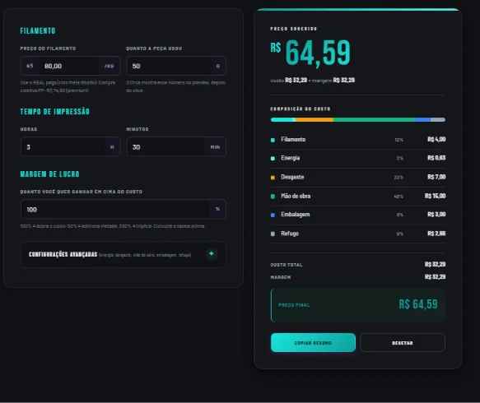Expand Configurações Avançadas with the plus icon

[x=212, y=254]
